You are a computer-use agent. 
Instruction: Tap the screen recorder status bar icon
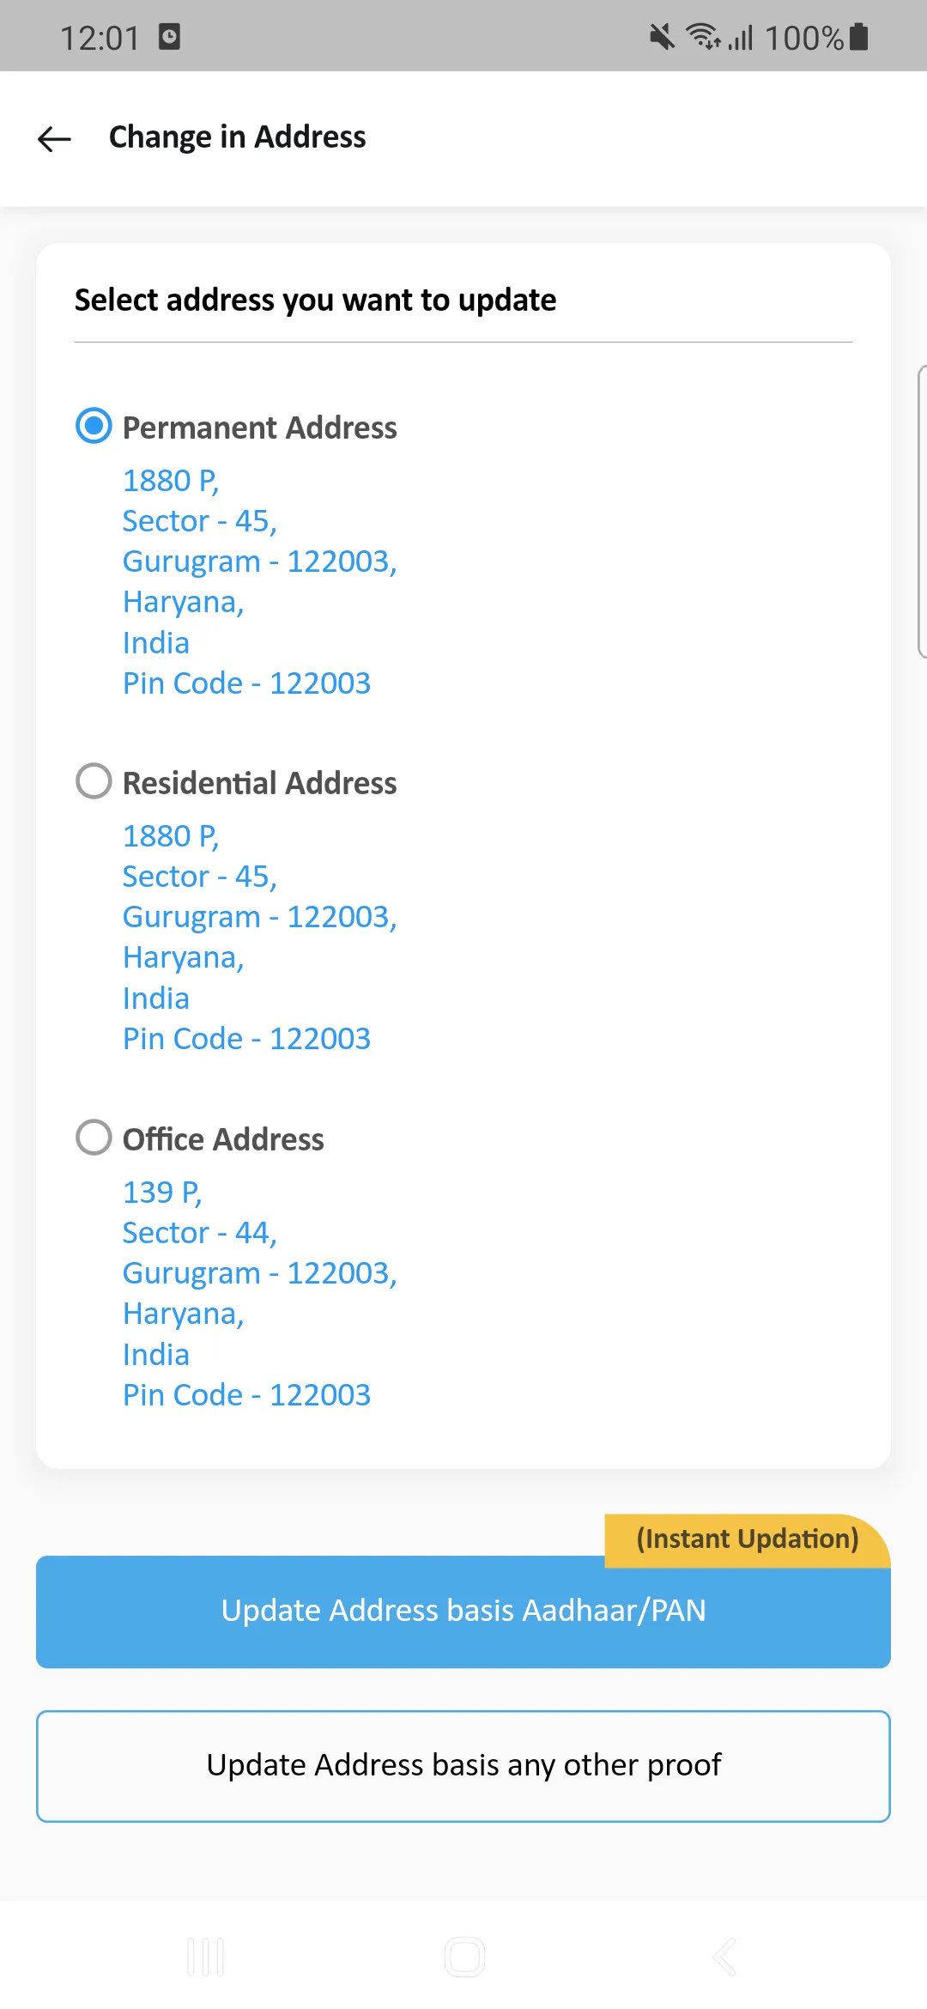click(x=169, y=37)
